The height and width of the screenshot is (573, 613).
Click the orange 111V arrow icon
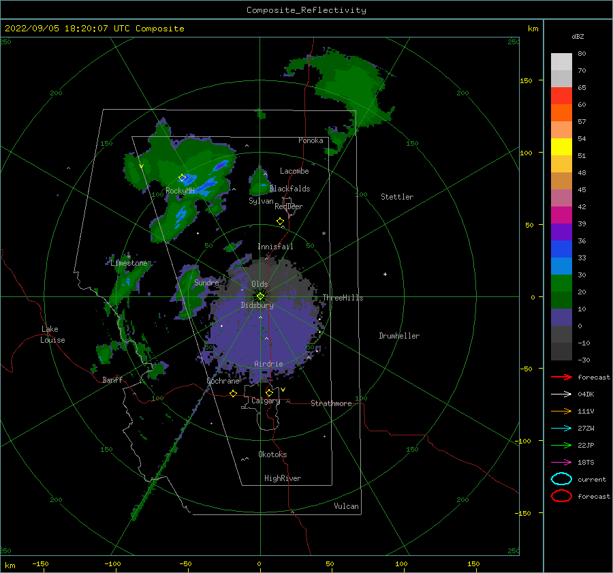coord(561,411)
